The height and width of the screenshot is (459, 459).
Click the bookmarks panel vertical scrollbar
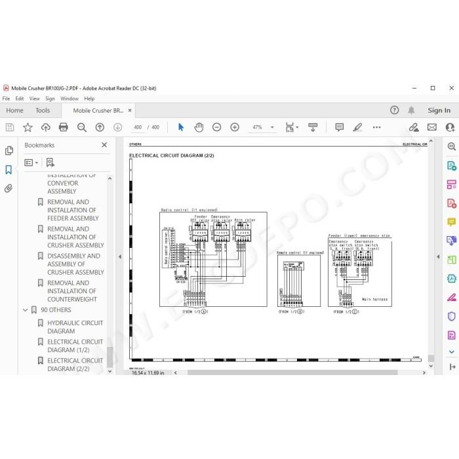click(110, 357)
